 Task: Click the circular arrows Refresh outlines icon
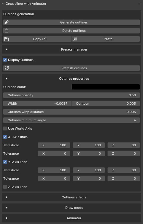tap(7, 68)
